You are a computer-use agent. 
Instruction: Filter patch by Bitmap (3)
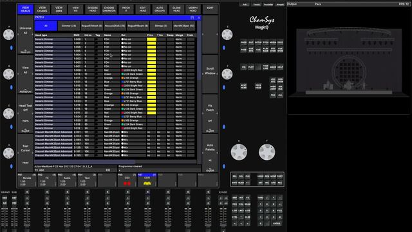(161, 26)
